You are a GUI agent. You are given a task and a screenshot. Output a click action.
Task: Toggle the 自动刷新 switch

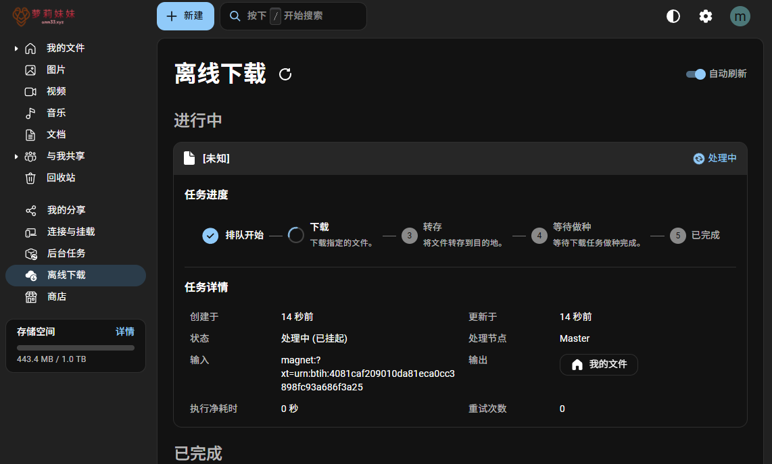point(696,74)
